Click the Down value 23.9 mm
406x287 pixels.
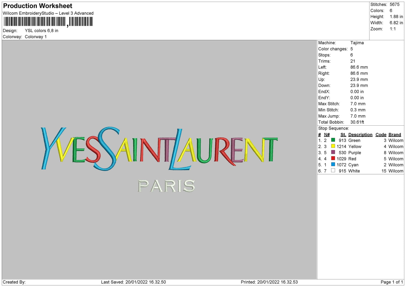click(359, 85)
